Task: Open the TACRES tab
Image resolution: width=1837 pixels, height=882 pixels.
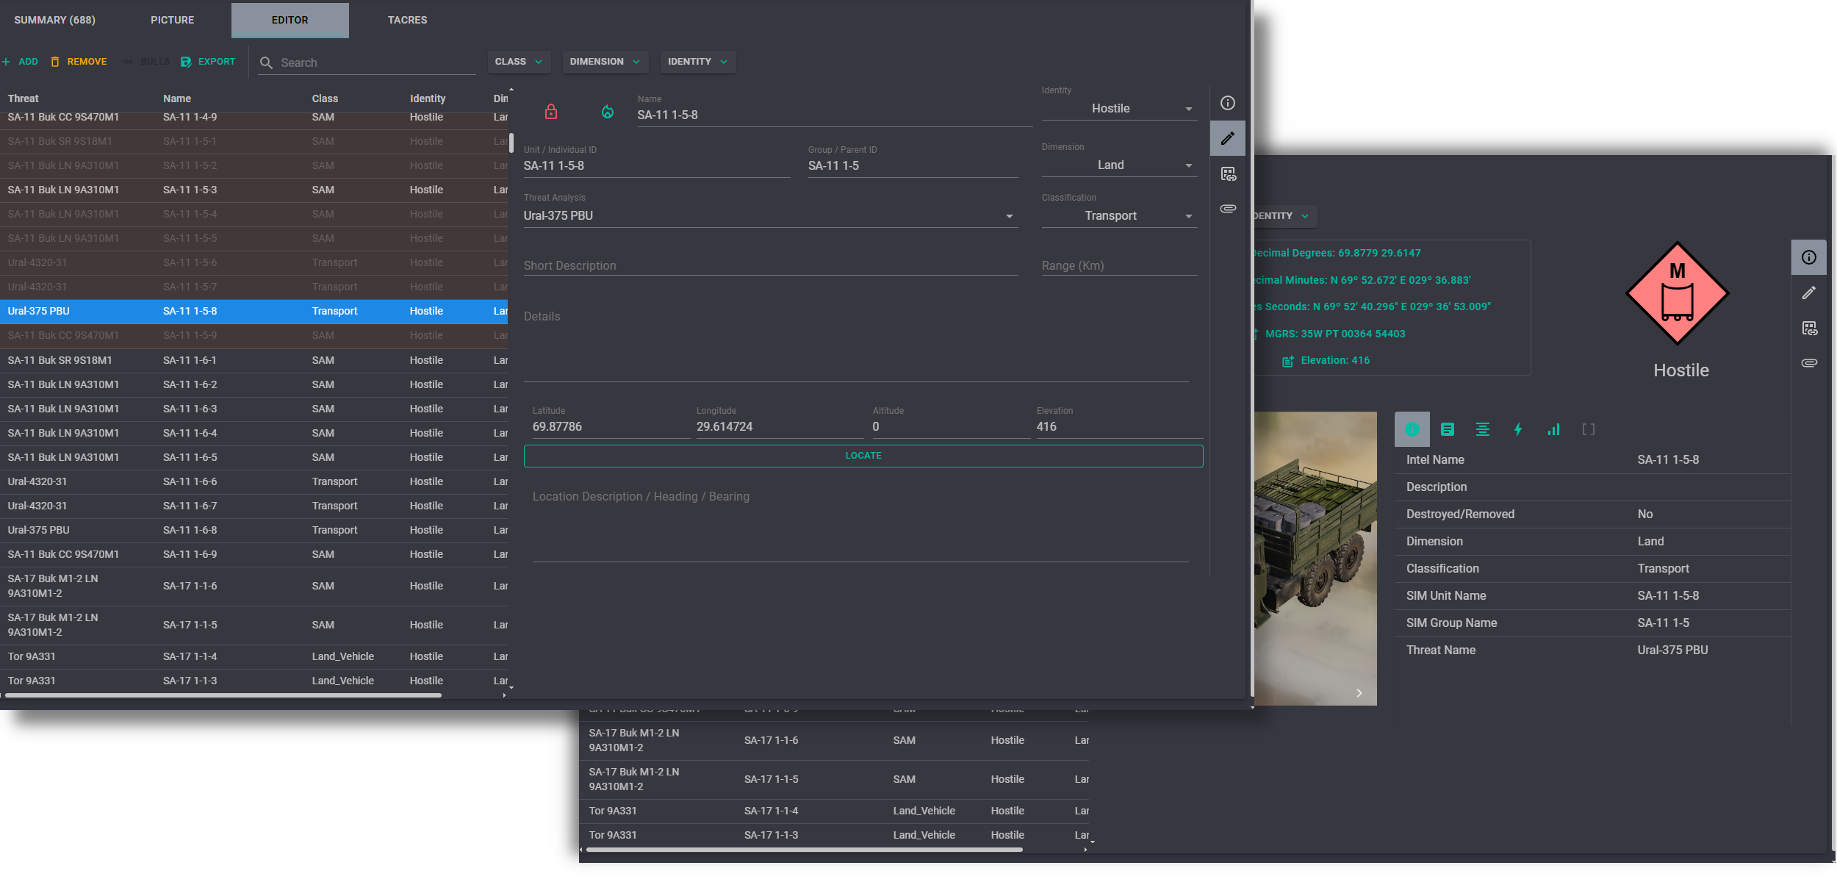Action: point(406,20)
